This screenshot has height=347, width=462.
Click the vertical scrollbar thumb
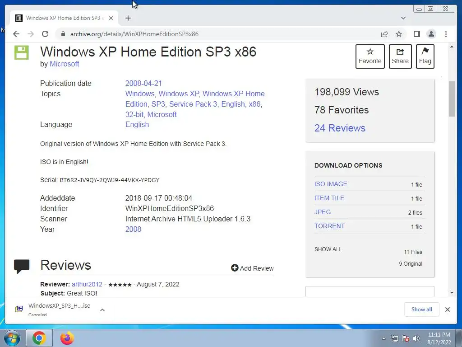pos(452,99)
